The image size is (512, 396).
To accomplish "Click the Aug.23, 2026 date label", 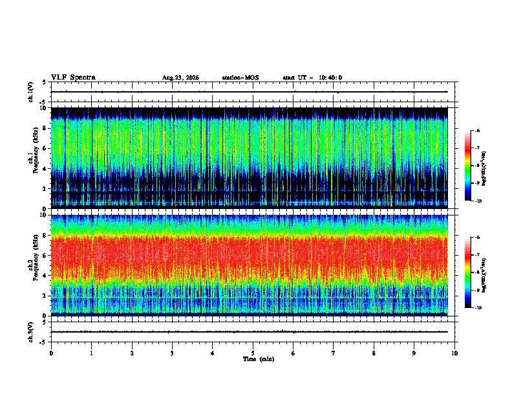I will (x=180, y=78).
